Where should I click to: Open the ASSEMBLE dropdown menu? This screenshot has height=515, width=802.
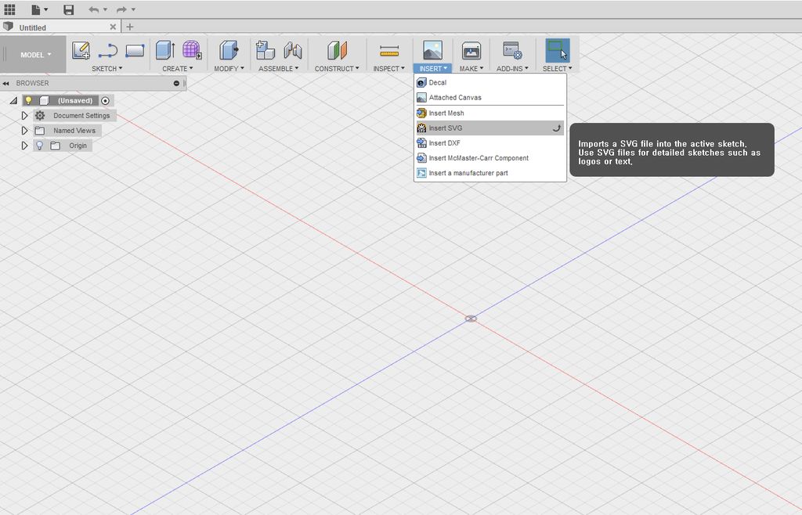(x=278, y=68)
